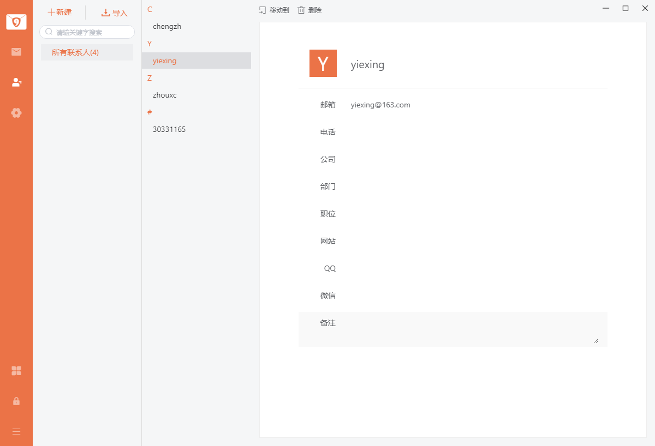Viewport: 655px width, 446px height.
Task: Open the apps grid icon in the sidebar
Action: (x=16, y=371)
